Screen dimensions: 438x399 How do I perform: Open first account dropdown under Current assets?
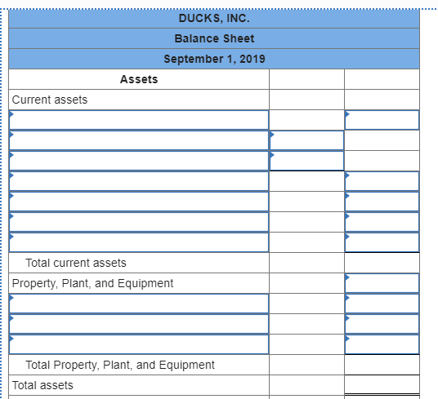tap(139, 120)
